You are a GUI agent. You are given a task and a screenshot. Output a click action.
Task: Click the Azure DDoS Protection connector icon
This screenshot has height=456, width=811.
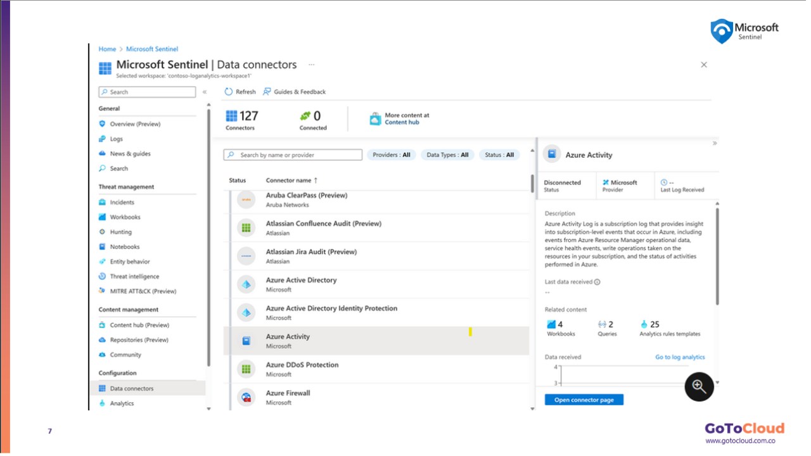[246, 369]
